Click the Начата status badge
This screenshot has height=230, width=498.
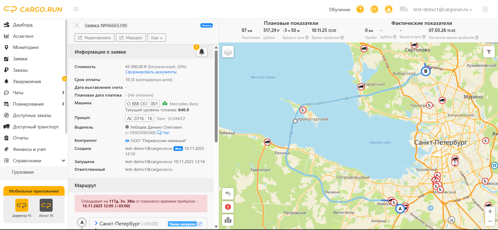point(206,25)
